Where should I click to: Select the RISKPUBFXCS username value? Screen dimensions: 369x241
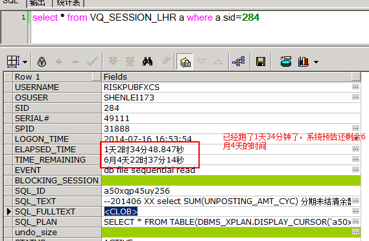132,87
